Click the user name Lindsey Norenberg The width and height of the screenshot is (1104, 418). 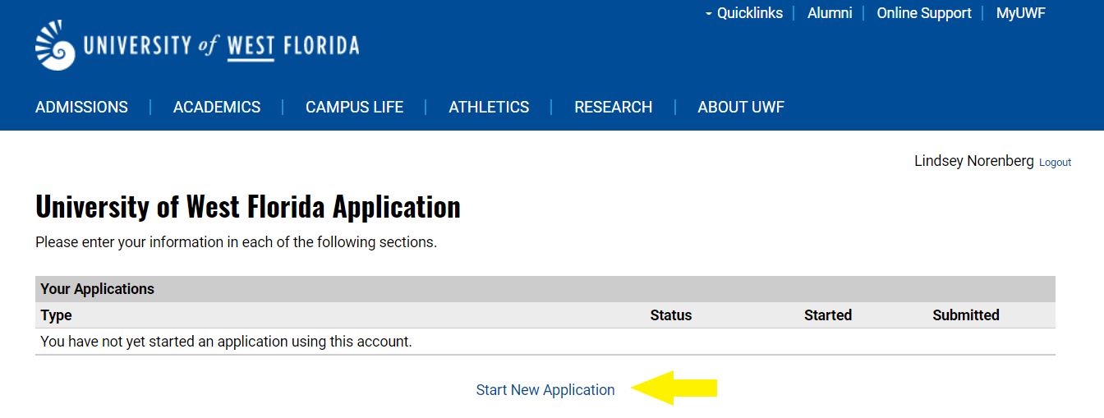(973, 161)
